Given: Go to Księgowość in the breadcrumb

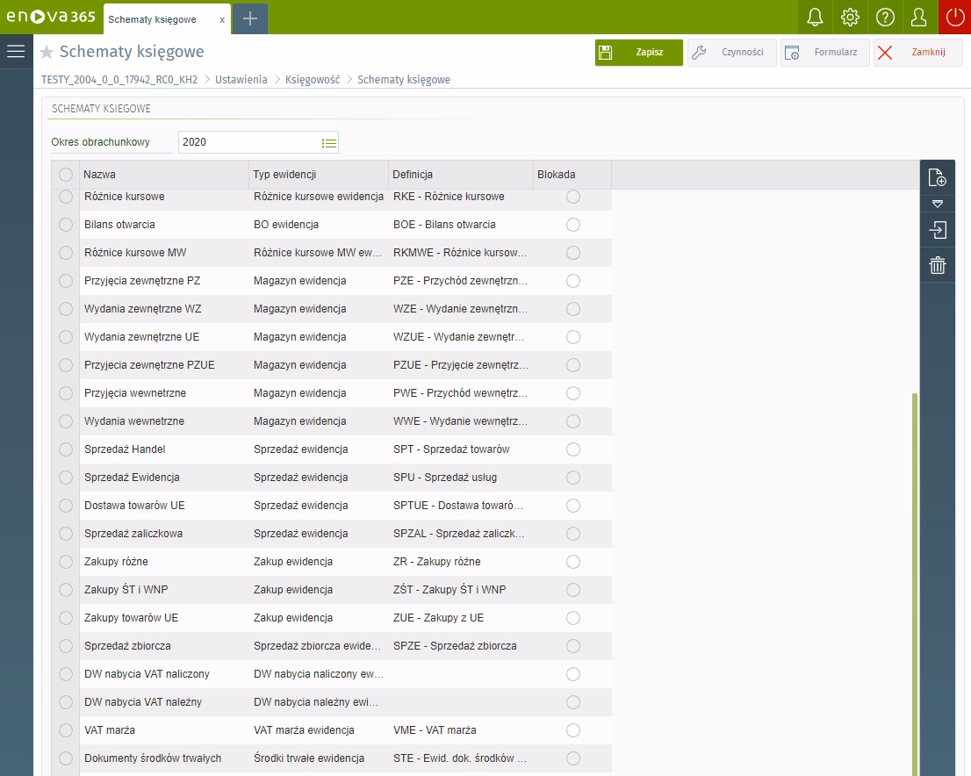Looking at the screenshot, I should 312,80.
